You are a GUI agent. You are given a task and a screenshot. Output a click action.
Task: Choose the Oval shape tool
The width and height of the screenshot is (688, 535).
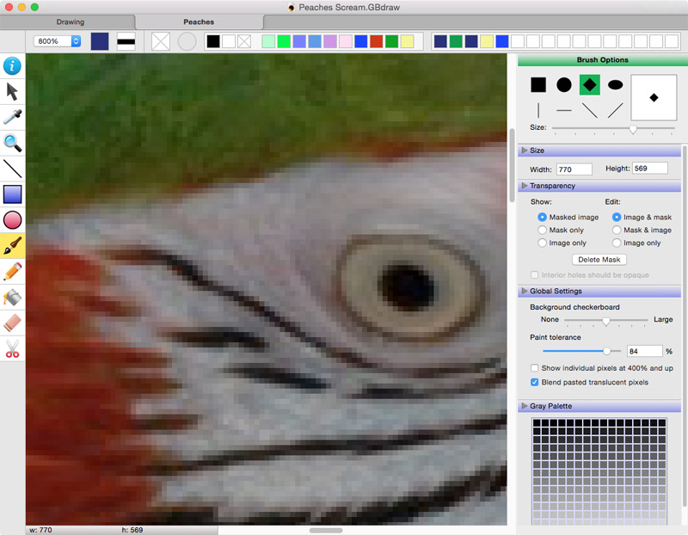click(x=12, y=219)
